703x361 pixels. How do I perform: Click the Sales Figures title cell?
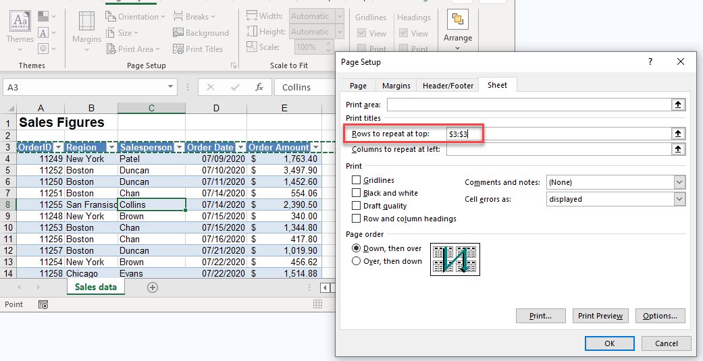(x=61, y=122)
